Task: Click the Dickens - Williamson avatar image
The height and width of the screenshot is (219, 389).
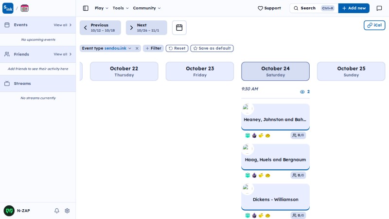Action: [247, 188]
